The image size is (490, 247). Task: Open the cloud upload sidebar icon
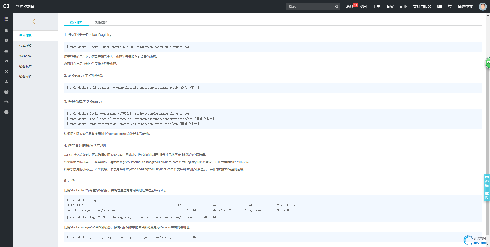click(x=6, y=61)
